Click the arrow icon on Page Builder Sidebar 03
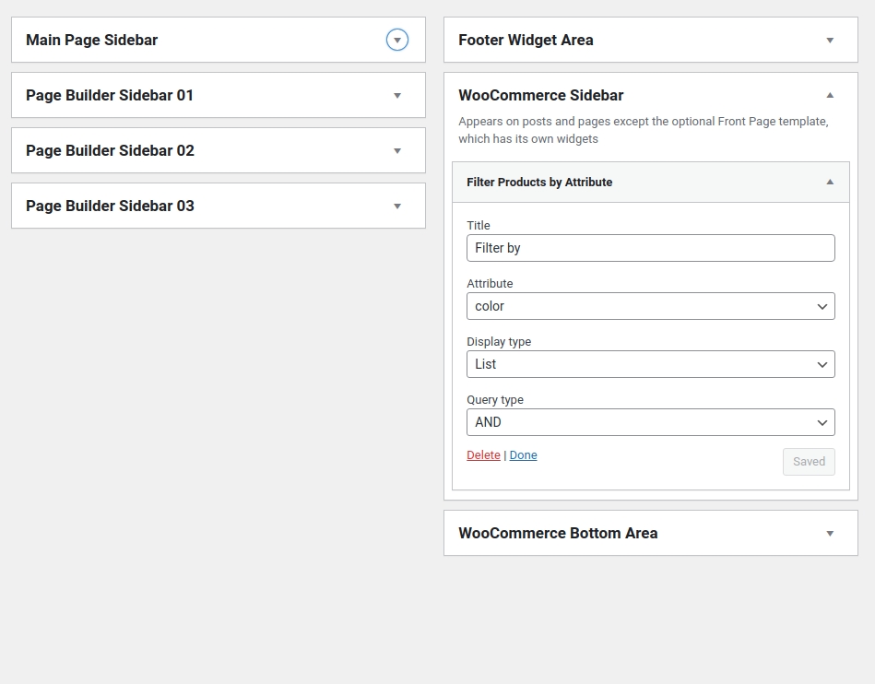The height and width of the screenshot is (684, 875). click(x=397, y=206)
